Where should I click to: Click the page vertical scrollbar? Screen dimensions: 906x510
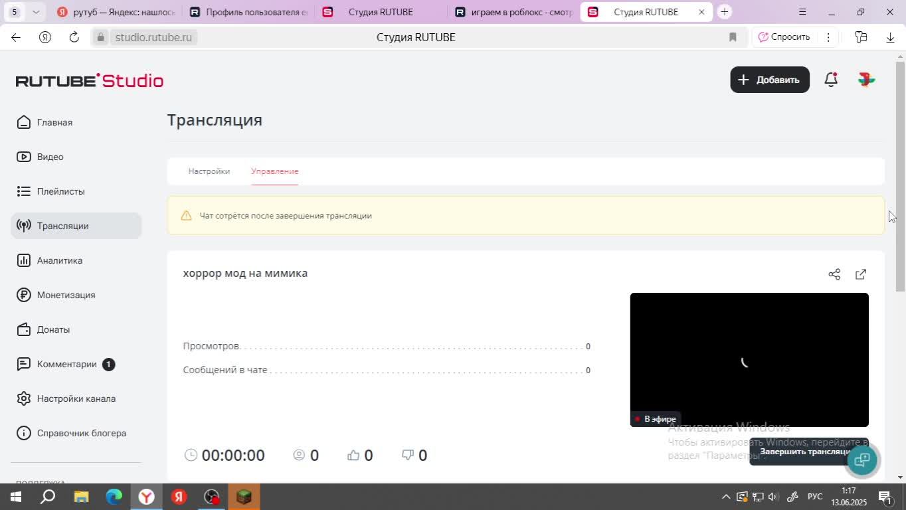coord(901,176)
